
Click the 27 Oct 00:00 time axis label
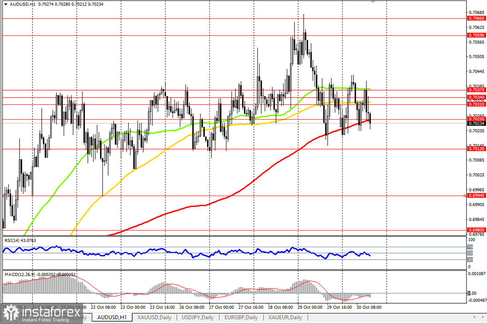221,307
